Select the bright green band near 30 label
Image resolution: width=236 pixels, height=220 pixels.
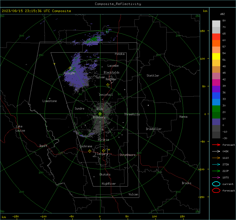pyautogui.click(x=216, y=109)
